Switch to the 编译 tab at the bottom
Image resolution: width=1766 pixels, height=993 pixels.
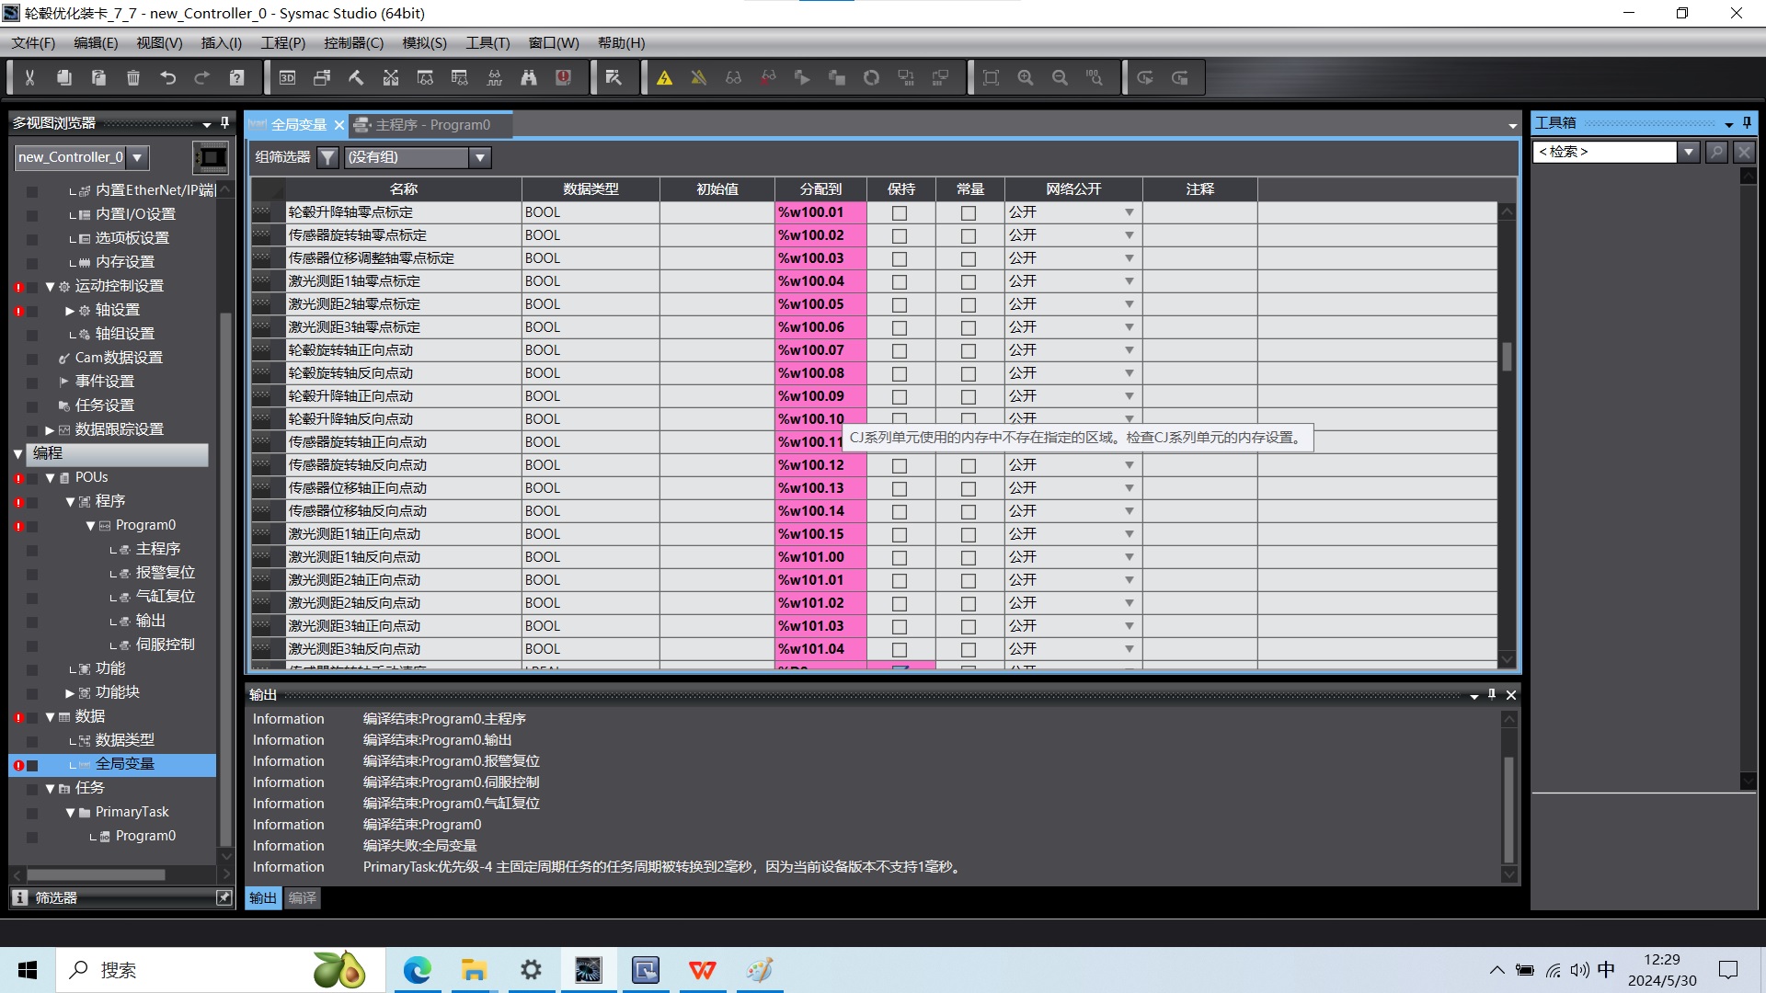point(302,898)
